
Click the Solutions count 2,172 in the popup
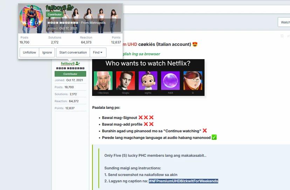pos(55,42)
